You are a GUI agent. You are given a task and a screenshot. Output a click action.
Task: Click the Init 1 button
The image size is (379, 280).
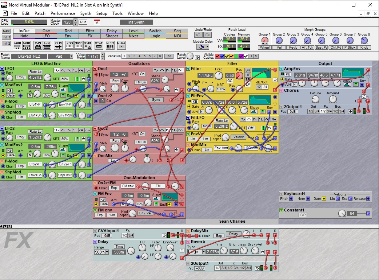coord(6,37)
